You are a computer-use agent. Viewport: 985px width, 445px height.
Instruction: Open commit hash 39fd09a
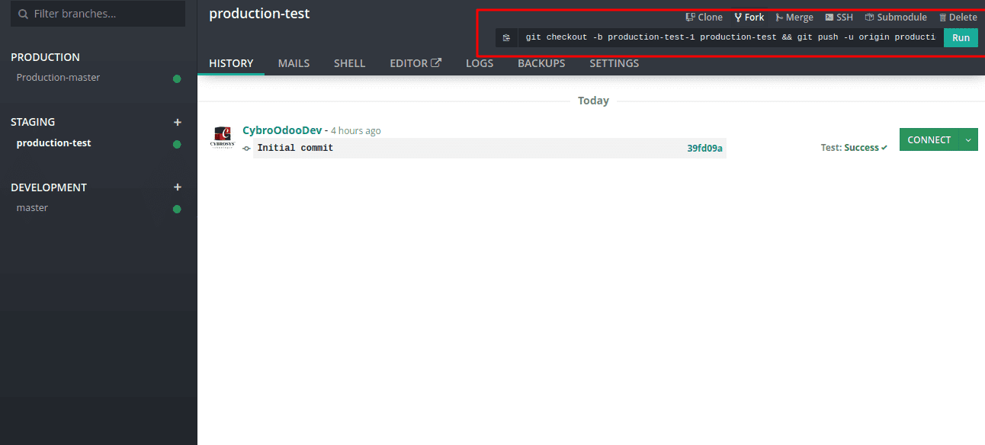[704, 148]
